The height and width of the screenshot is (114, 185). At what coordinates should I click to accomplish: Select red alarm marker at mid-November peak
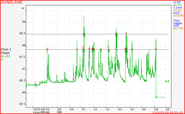click(100, 49)
